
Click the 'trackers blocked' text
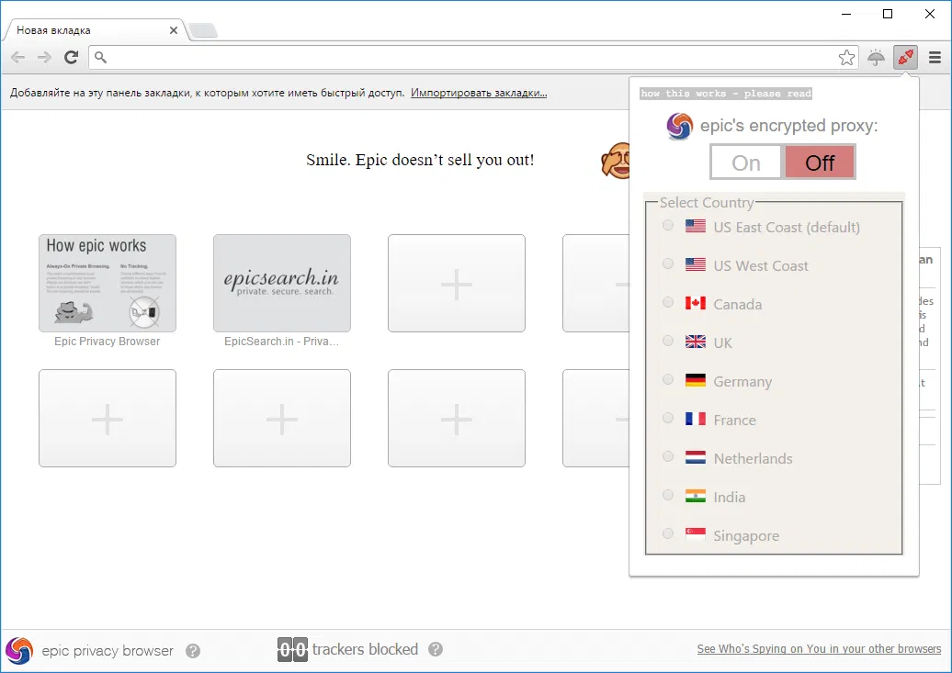(365, 649)
